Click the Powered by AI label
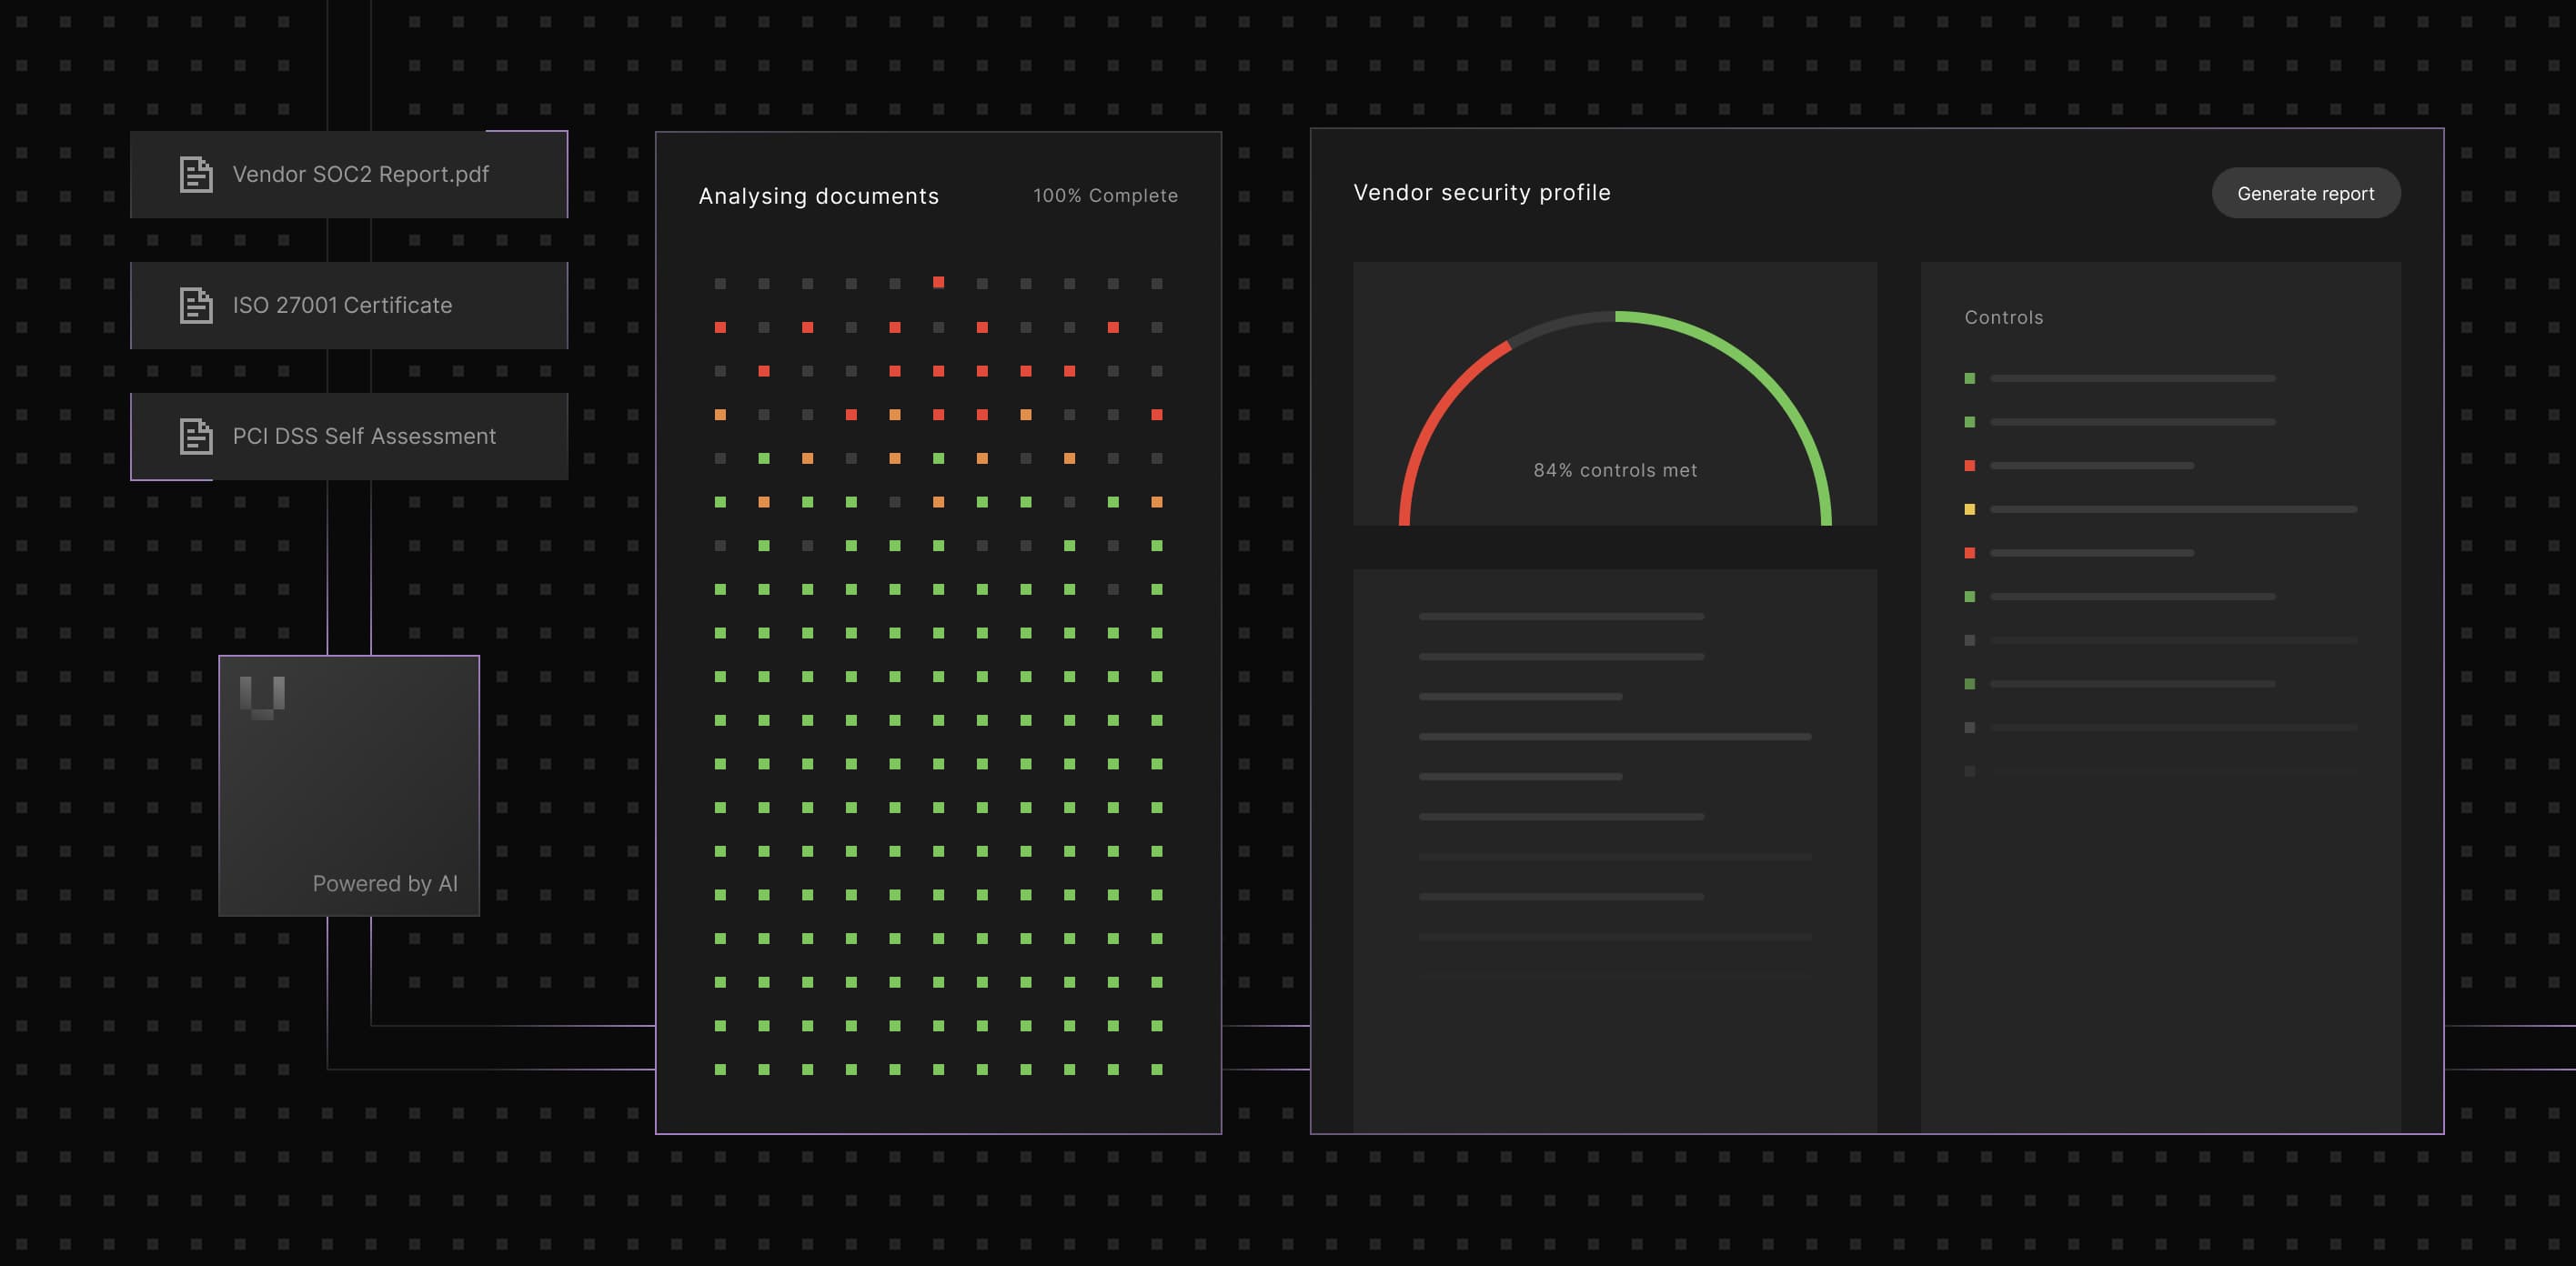This screenshot has height=1266, width=2576. click(385, 884)
